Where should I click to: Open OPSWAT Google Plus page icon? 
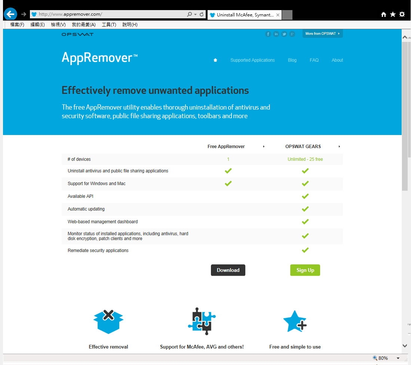pos(292,34)
